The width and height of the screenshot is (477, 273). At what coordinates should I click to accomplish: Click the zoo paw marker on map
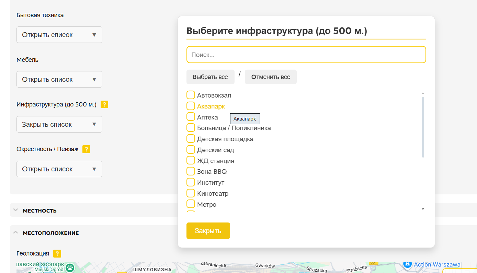[x=70, y=267]
